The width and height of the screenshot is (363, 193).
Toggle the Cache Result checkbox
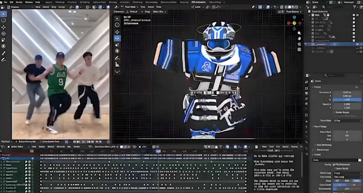[x=334, y=168]
